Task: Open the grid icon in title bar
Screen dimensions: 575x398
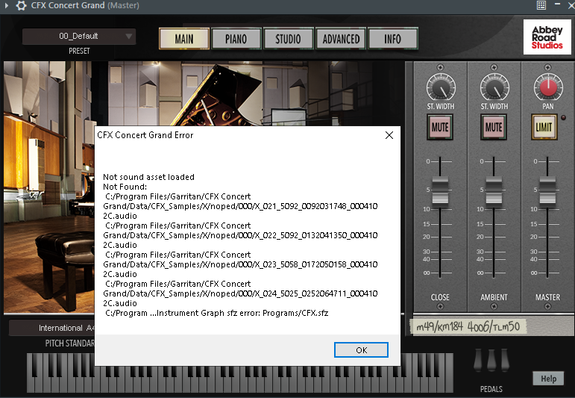Action: tap(541, 5)
